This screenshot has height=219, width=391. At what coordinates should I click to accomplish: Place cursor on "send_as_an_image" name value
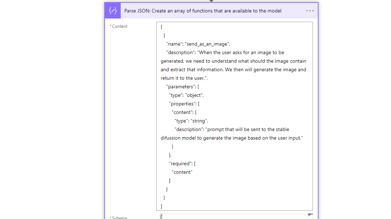(206, 44)
